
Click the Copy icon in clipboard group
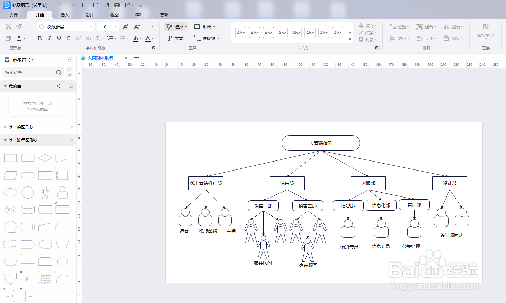8,38
